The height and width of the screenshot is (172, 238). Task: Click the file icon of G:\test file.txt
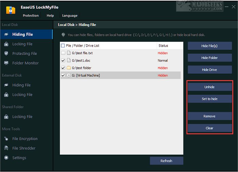click(x=69, y=53)
